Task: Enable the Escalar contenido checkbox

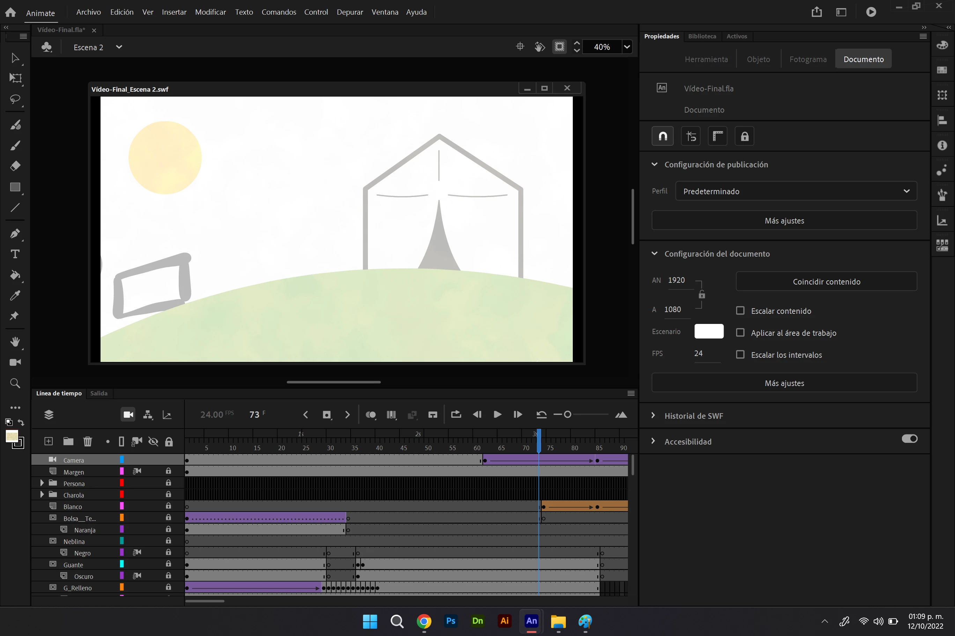Action: pyautogui.click(x=740, y=311)
